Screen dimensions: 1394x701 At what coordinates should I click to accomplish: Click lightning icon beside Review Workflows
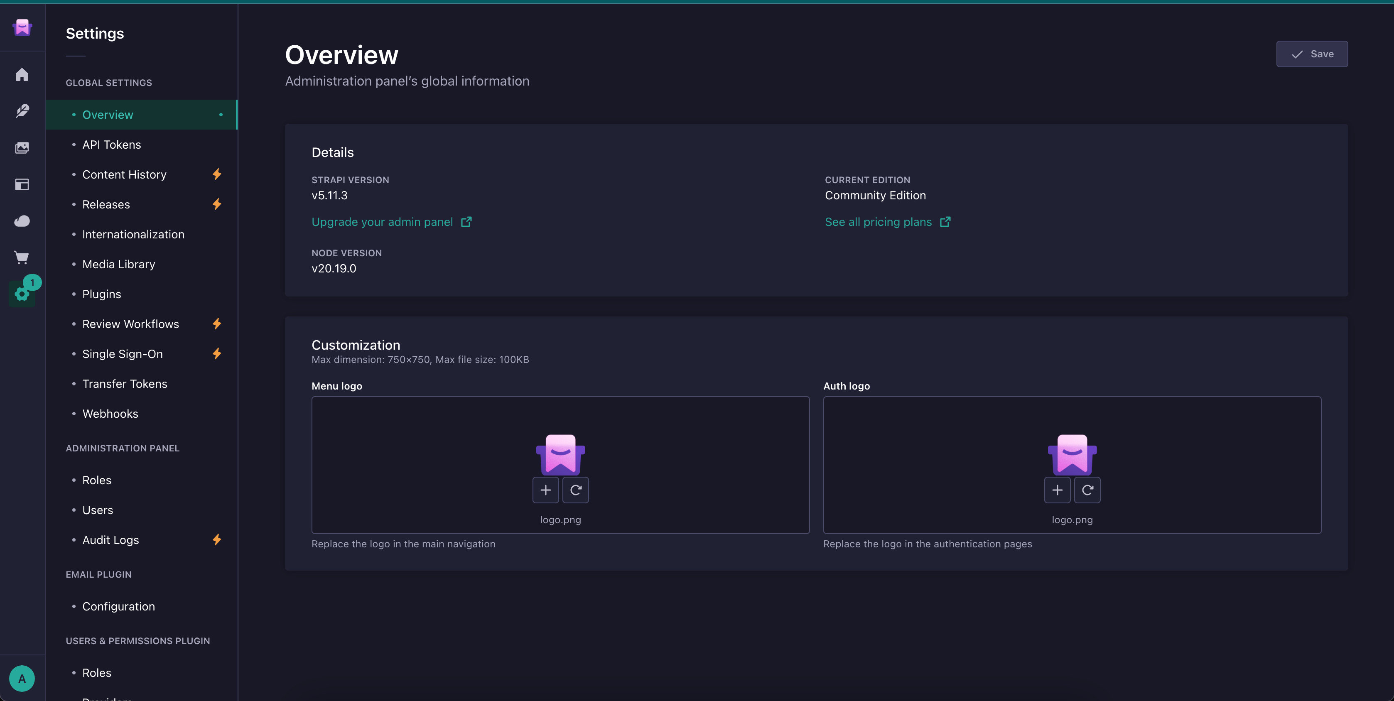[x=217, y=324]
